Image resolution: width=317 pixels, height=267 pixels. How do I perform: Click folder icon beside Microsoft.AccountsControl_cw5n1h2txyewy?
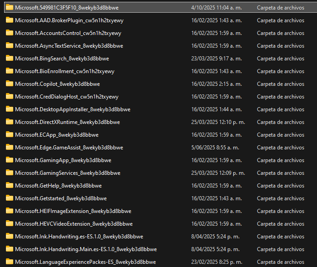coord(9,33)
